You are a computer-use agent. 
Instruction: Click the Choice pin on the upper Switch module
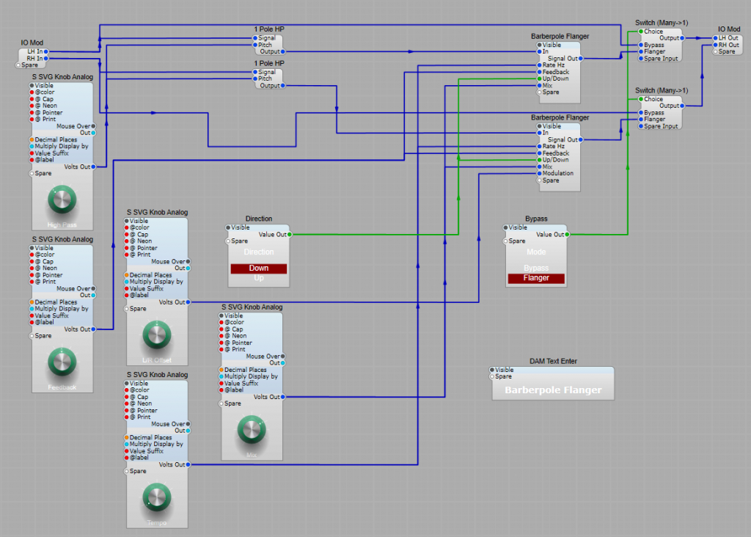640,32
